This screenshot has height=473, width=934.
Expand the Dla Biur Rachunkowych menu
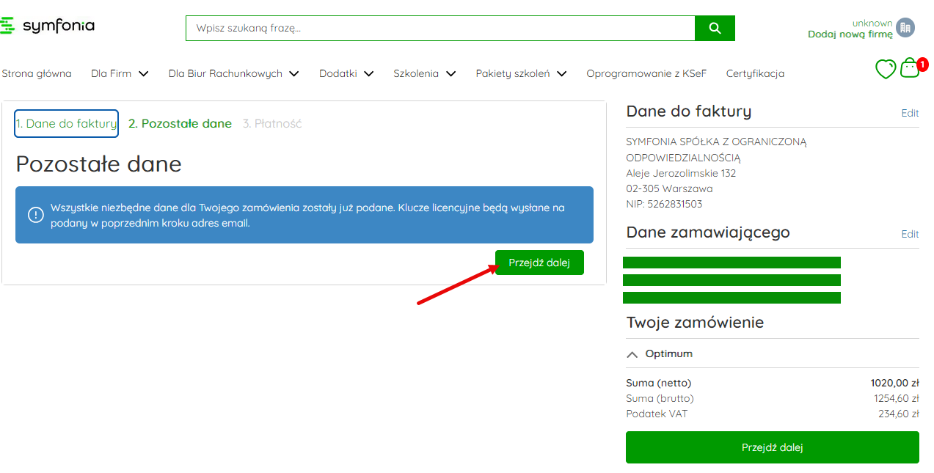coord(233,73)
